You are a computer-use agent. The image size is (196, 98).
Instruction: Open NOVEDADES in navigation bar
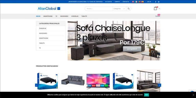click(64, 16)
